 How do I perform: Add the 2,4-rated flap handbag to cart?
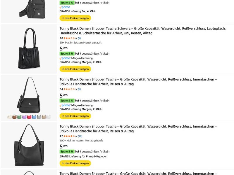[x=75, y=116]
